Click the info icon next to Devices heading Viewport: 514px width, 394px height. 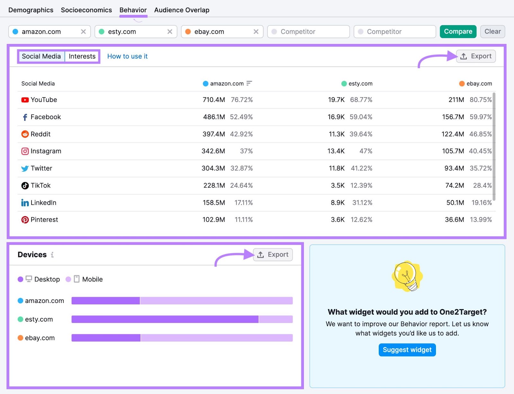52,255
